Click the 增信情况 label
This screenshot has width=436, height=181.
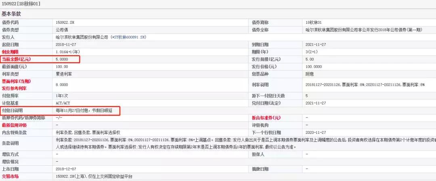[10, 162]
